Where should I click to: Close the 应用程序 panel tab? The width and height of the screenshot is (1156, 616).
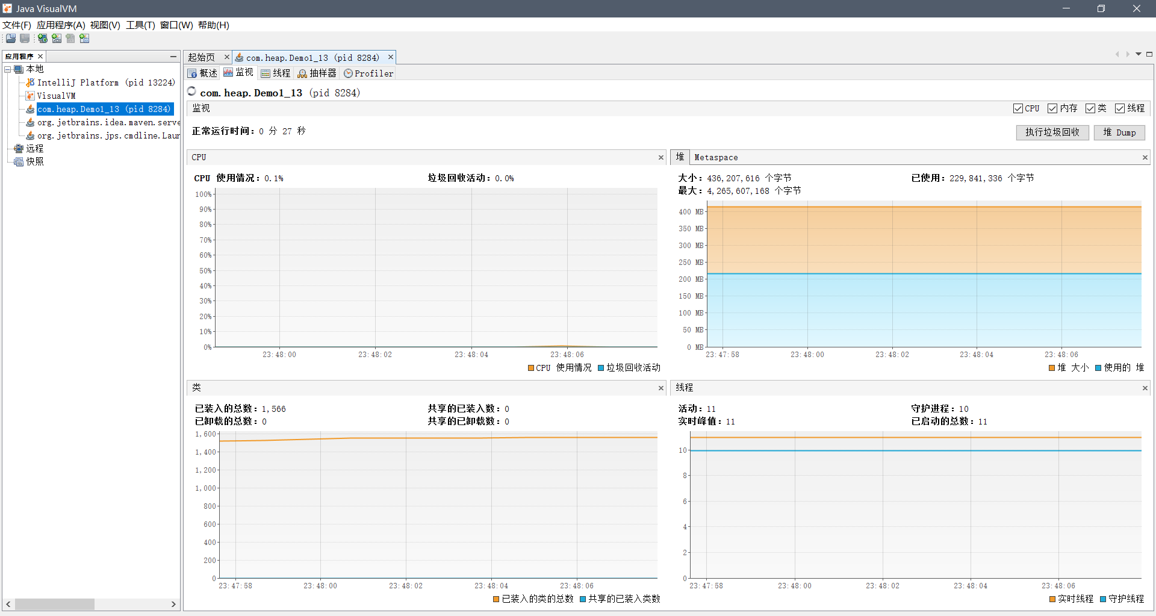(40, 57)
